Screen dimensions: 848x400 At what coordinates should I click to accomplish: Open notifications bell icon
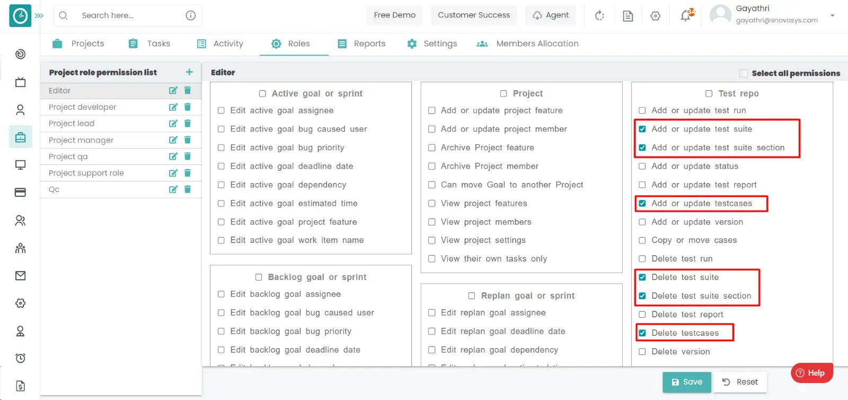[x=686, y=16]
